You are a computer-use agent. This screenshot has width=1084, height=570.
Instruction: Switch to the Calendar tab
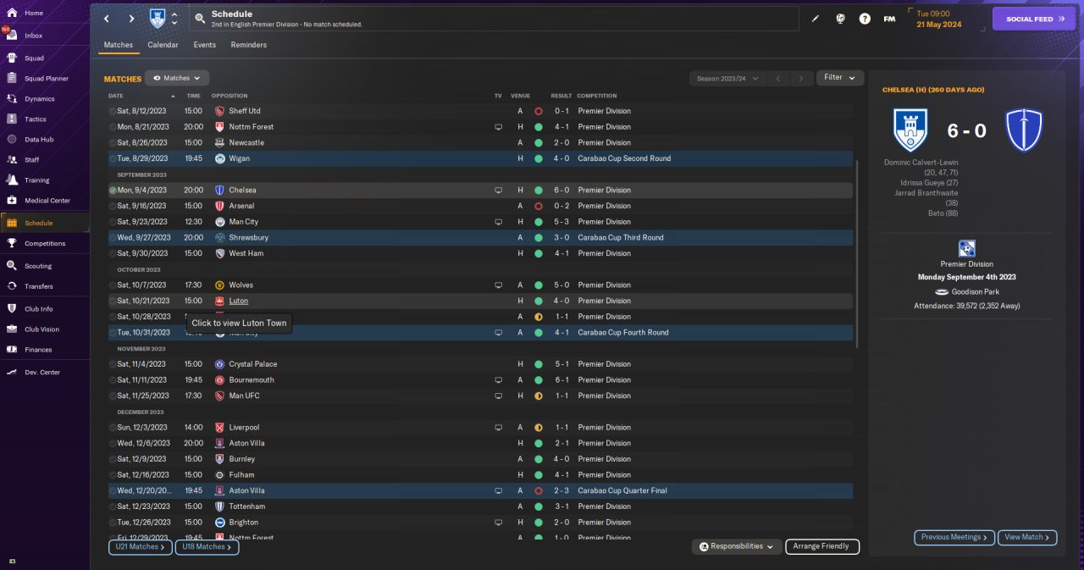click(163, 45)
